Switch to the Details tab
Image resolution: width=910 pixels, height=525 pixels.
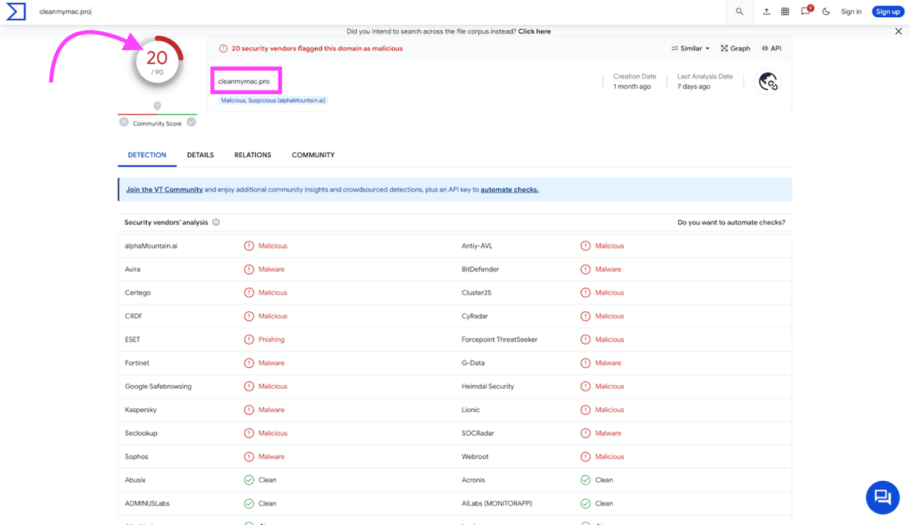click(x=200, y=155)
